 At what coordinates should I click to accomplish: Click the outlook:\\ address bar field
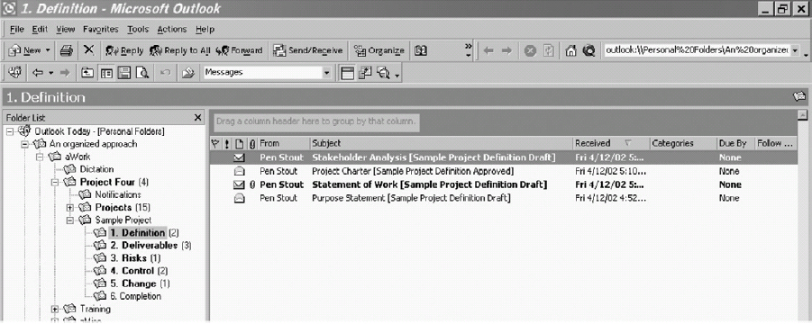(697, 50)
